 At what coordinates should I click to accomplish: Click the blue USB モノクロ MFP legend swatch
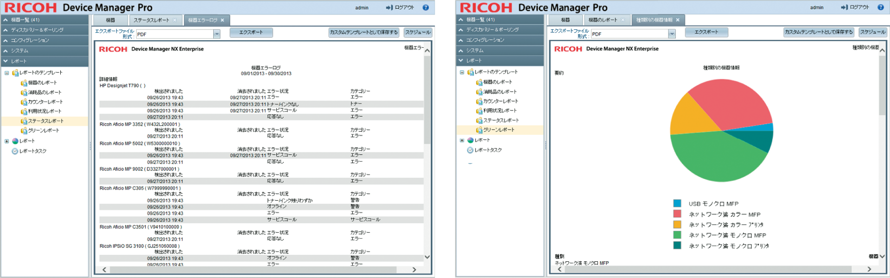tap(677, 203)
